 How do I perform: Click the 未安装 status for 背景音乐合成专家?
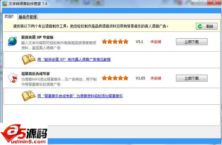[x=156, y=78]
